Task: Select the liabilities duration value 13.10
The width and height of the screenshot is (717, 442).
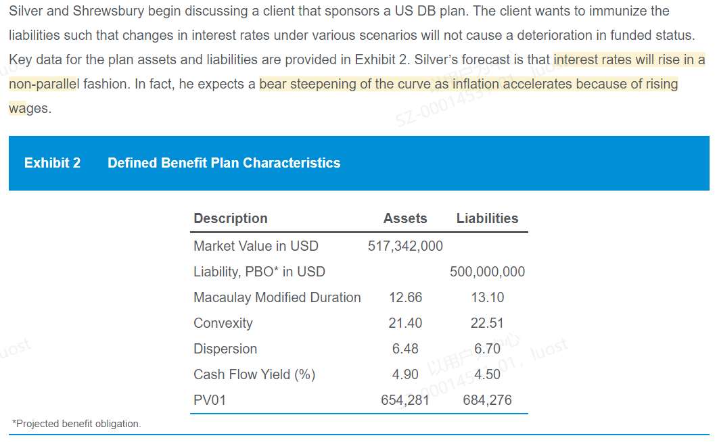Action: (x=487, y=297)
